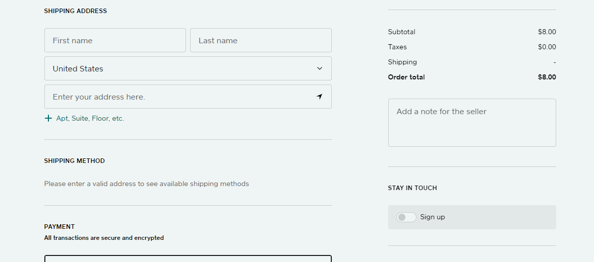Open the United States country dropdown
The width and height of the screenshot is (594, 262).
188,68
